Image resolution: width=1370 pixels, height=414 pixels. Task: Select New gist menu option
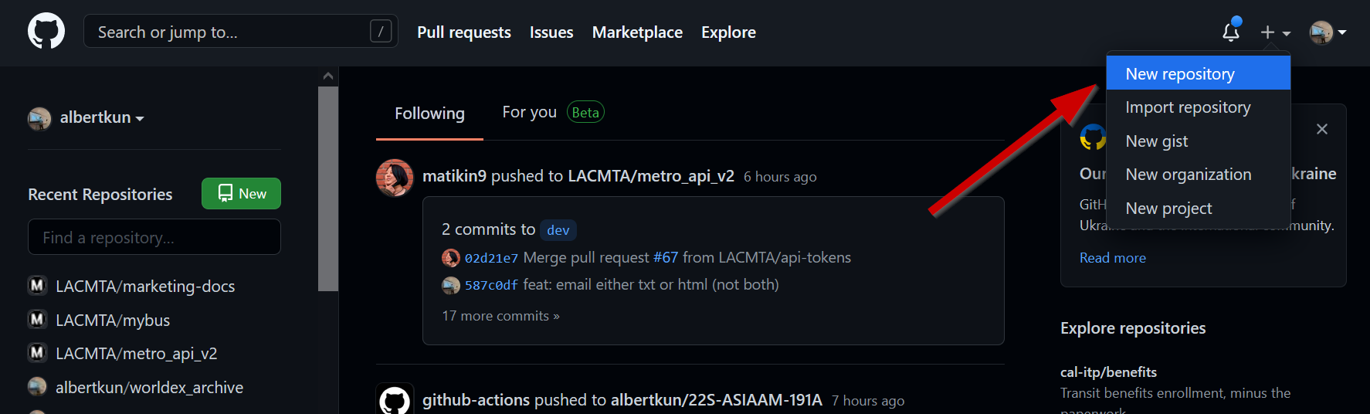[x=1157, y=141]
